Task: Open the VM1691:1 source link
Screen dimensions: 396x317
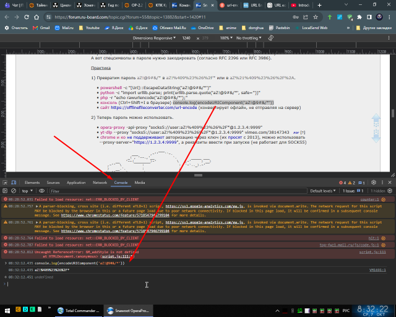Action: click(x=377, y=270)
